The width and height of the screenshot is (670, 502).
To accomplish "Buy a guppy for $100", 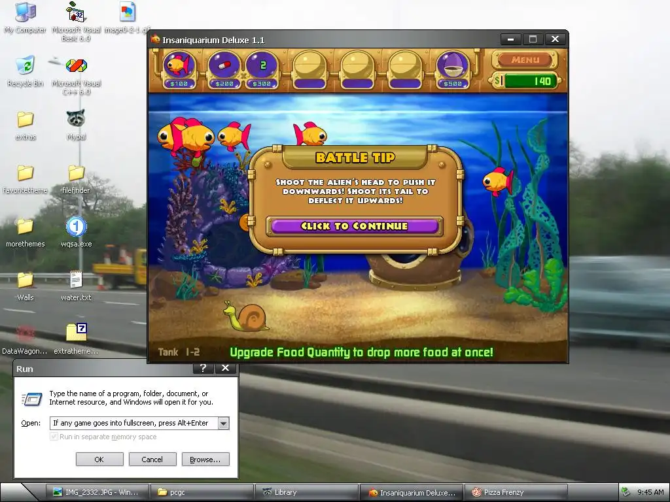I will click(179, 69).
